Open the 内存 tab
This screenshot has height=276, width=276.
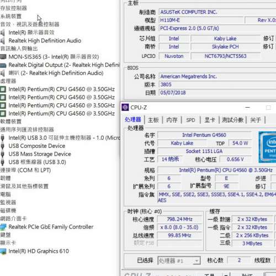172,120
